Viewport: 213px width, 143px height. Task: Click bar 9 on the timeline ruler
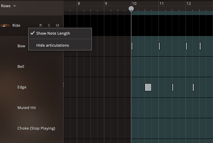click(106, 3)
